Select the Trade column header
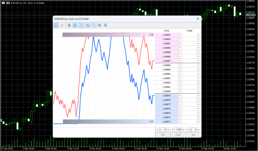The image size is (258, 151). (x=189, y=31)
